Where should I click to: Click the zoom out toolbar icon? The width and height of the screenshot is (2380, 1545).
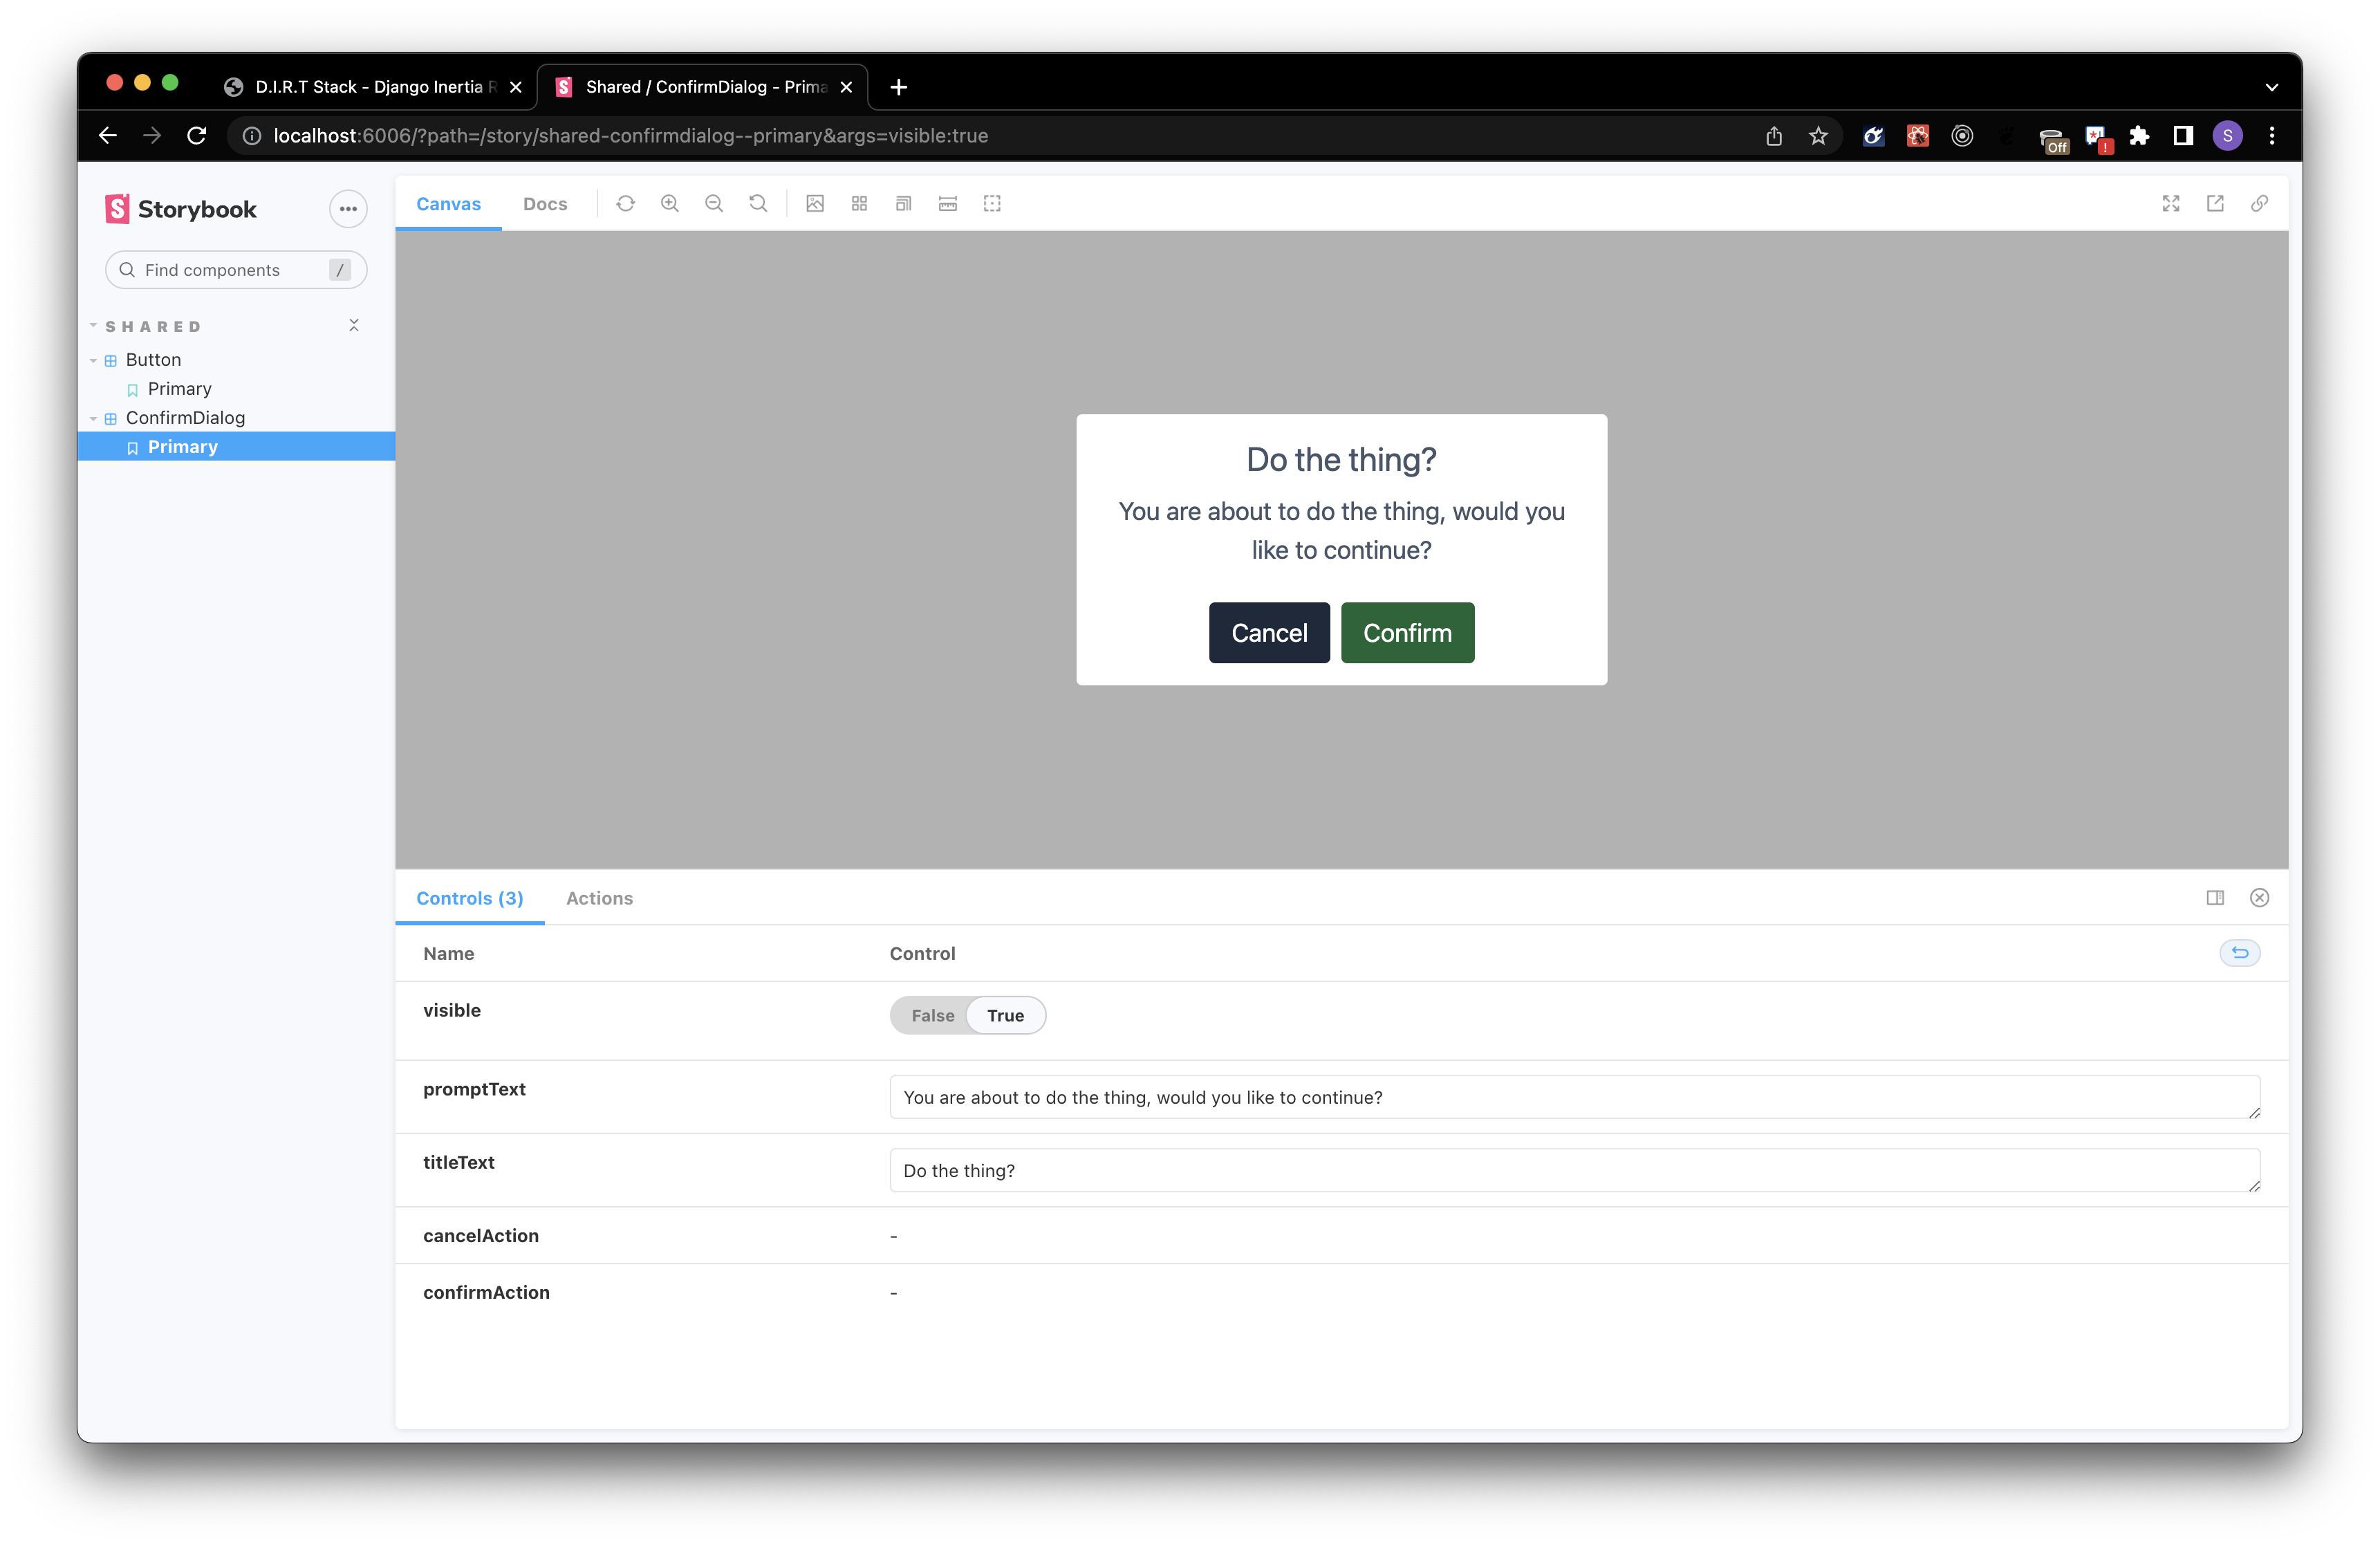[x=714, y=204]
